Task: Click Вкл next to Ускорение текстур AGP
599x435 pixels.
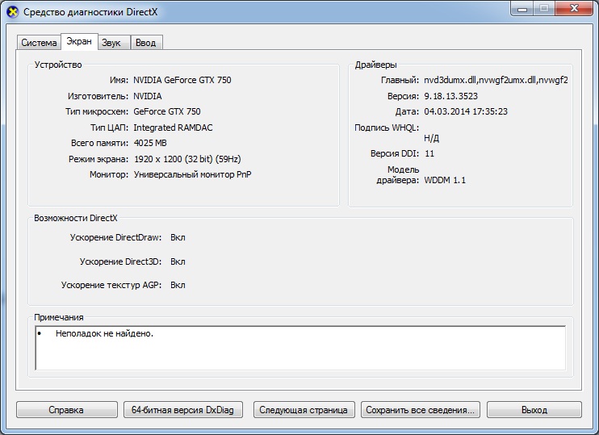Action: [x=178, y=285]
